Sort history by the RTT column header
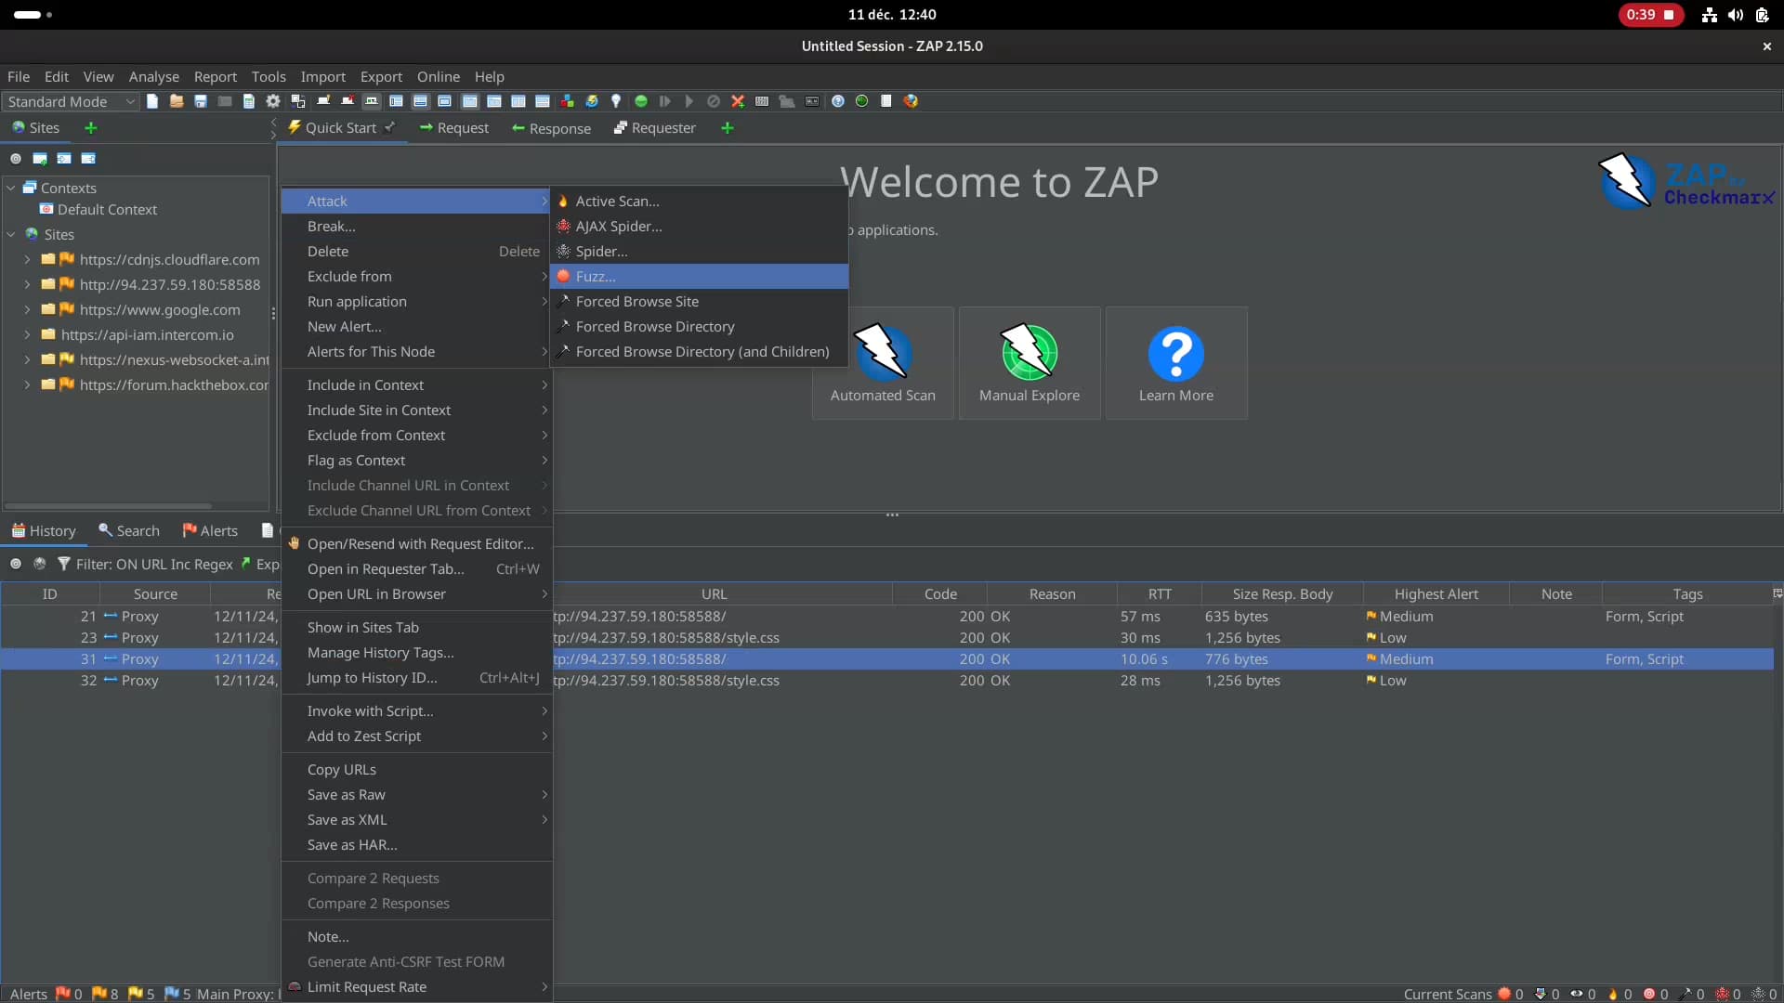Screen dimensions: 1784x1003 [x=1159, y=594]
